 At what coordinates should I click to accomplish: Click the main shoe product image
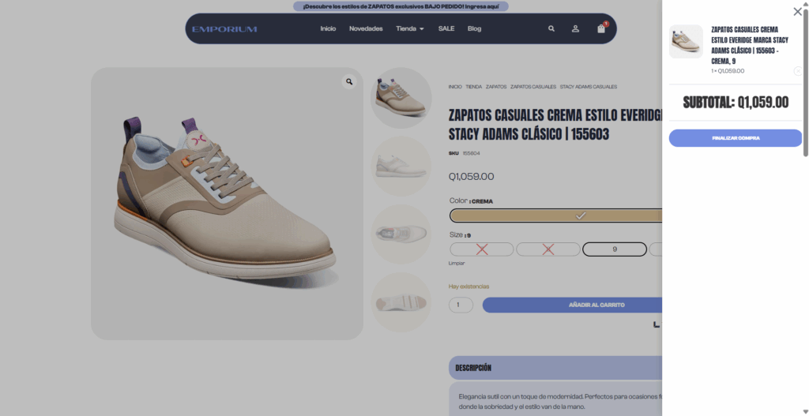pos(227,204)
